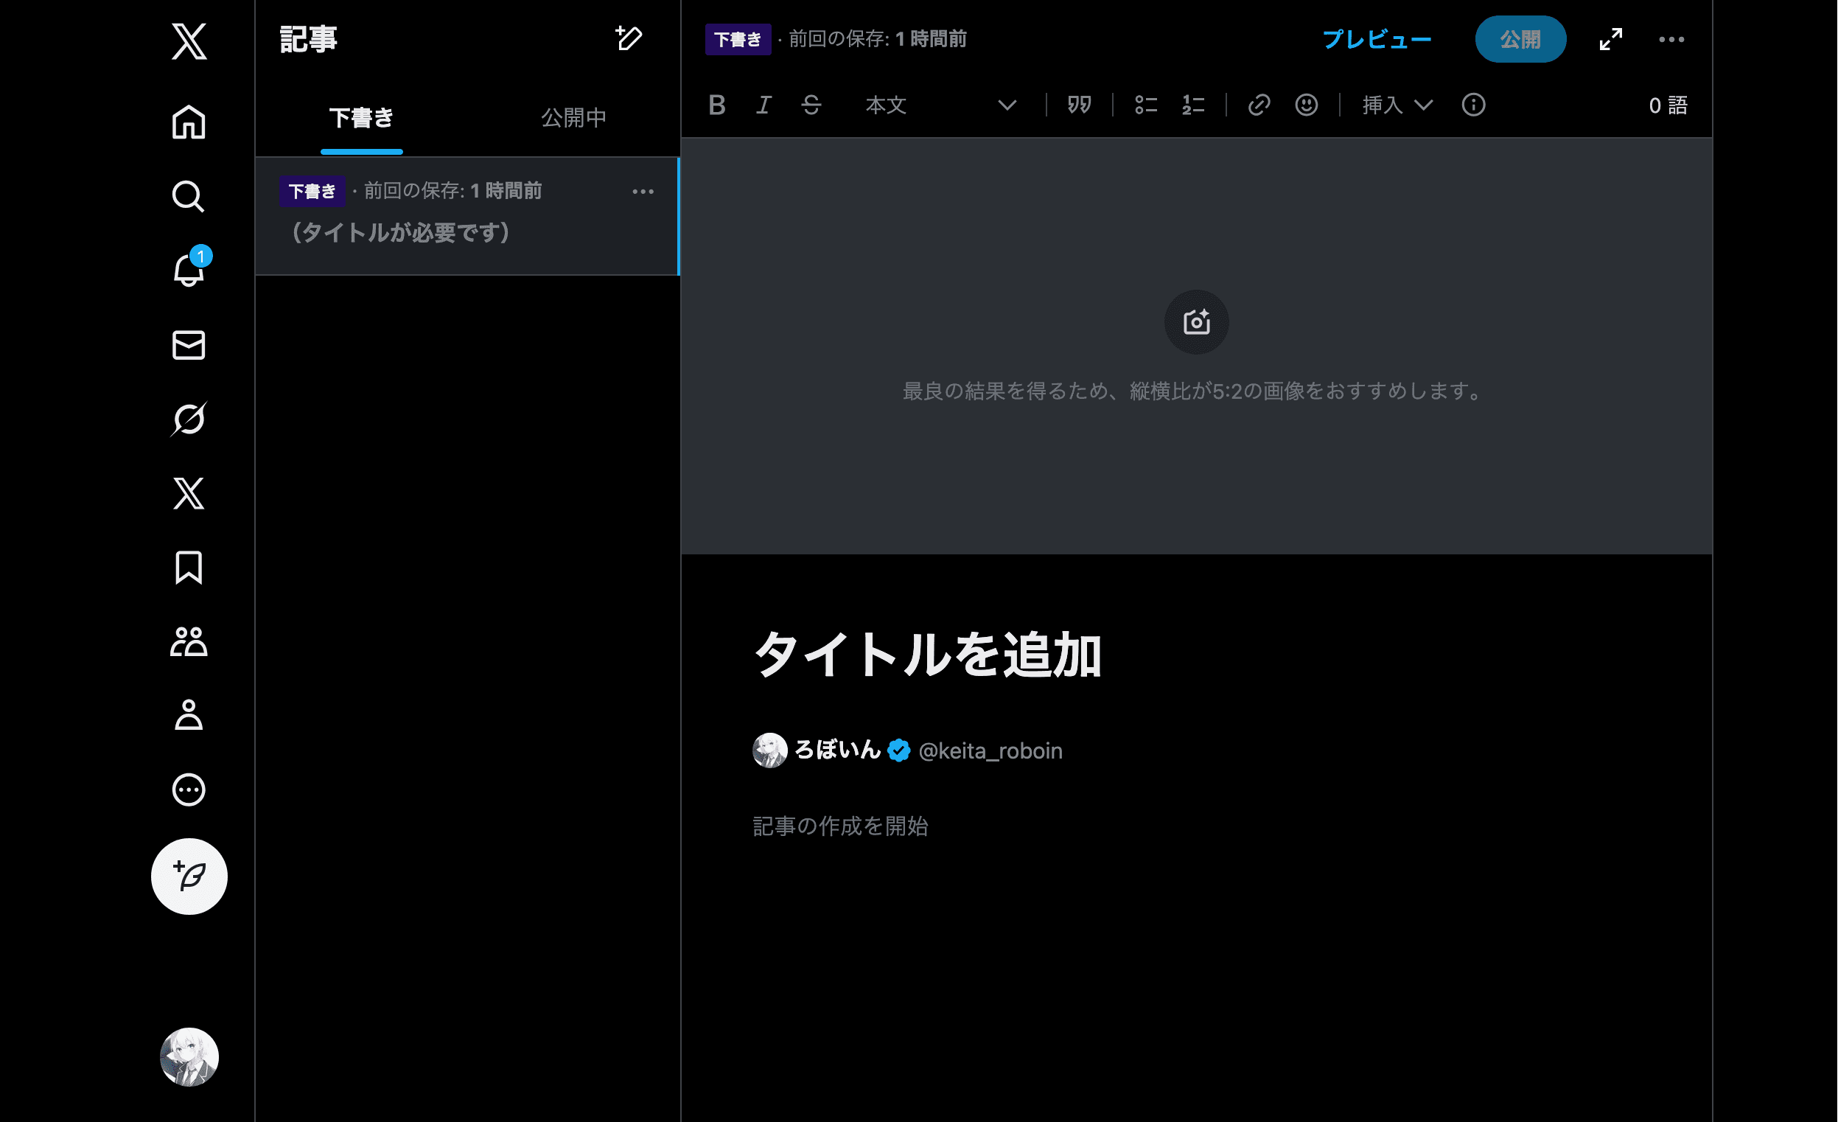Toggle italic formatting

(763, 105)
